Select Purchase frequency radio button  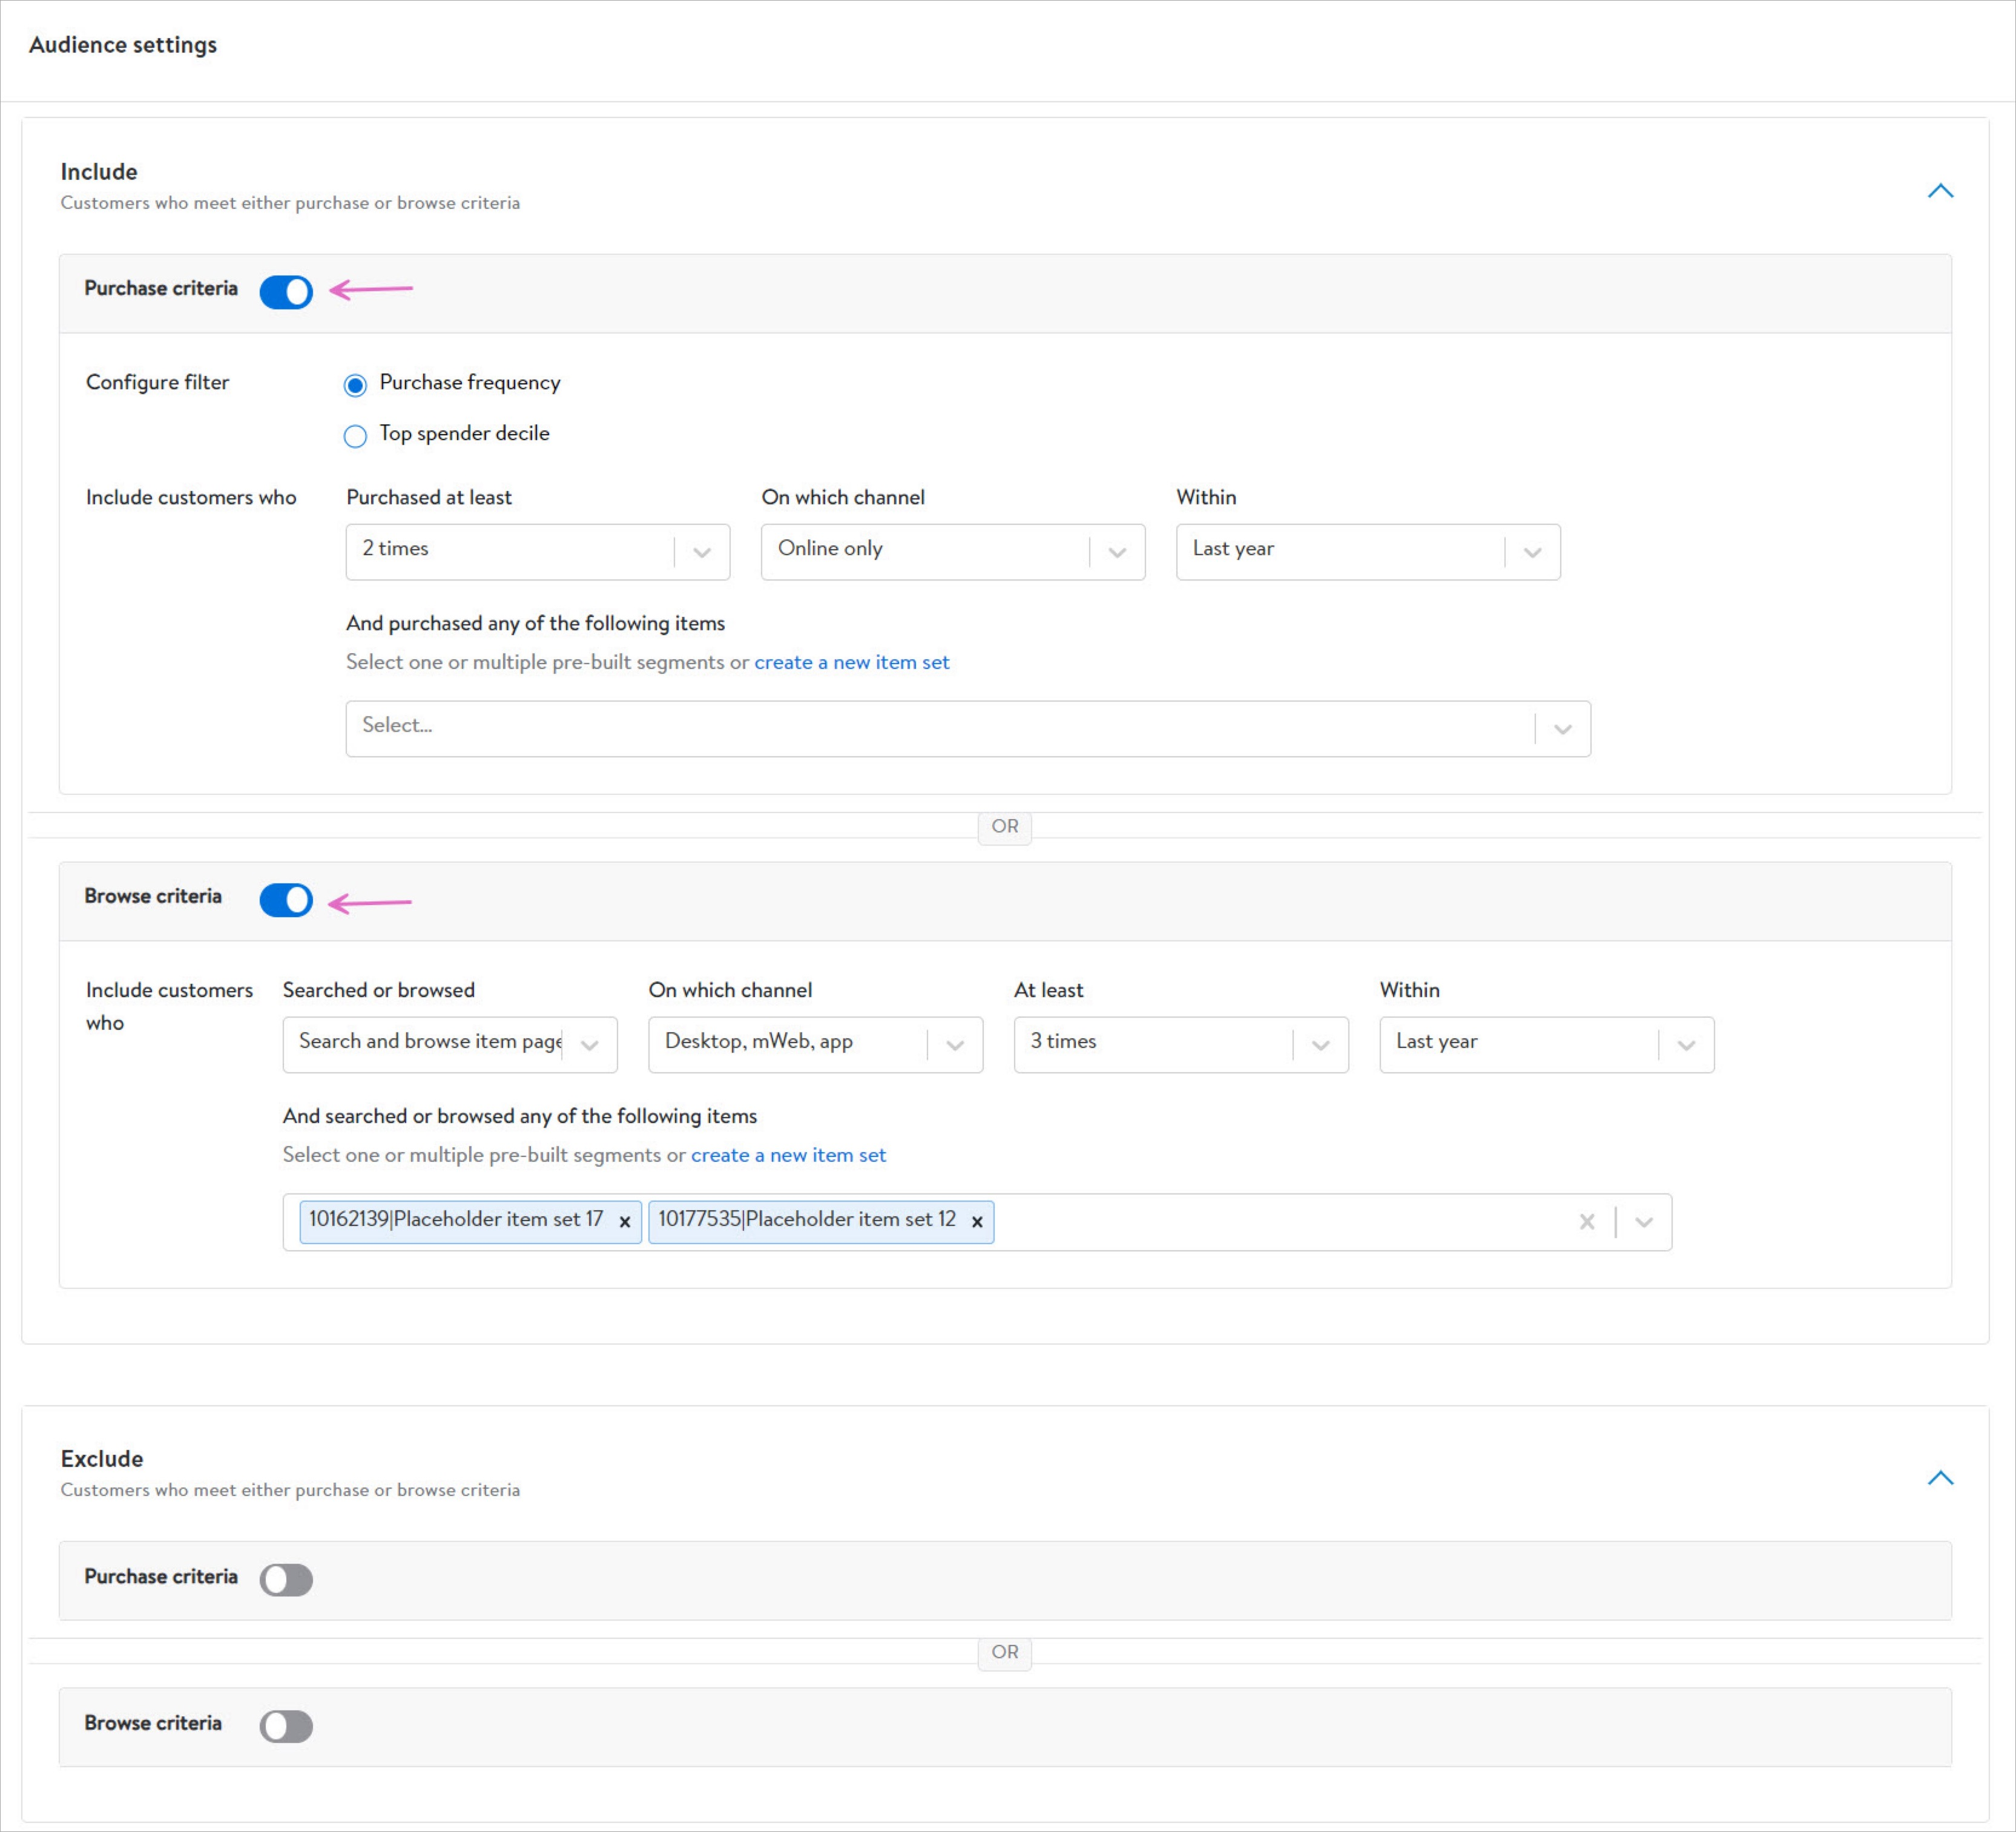click(355, 385)
